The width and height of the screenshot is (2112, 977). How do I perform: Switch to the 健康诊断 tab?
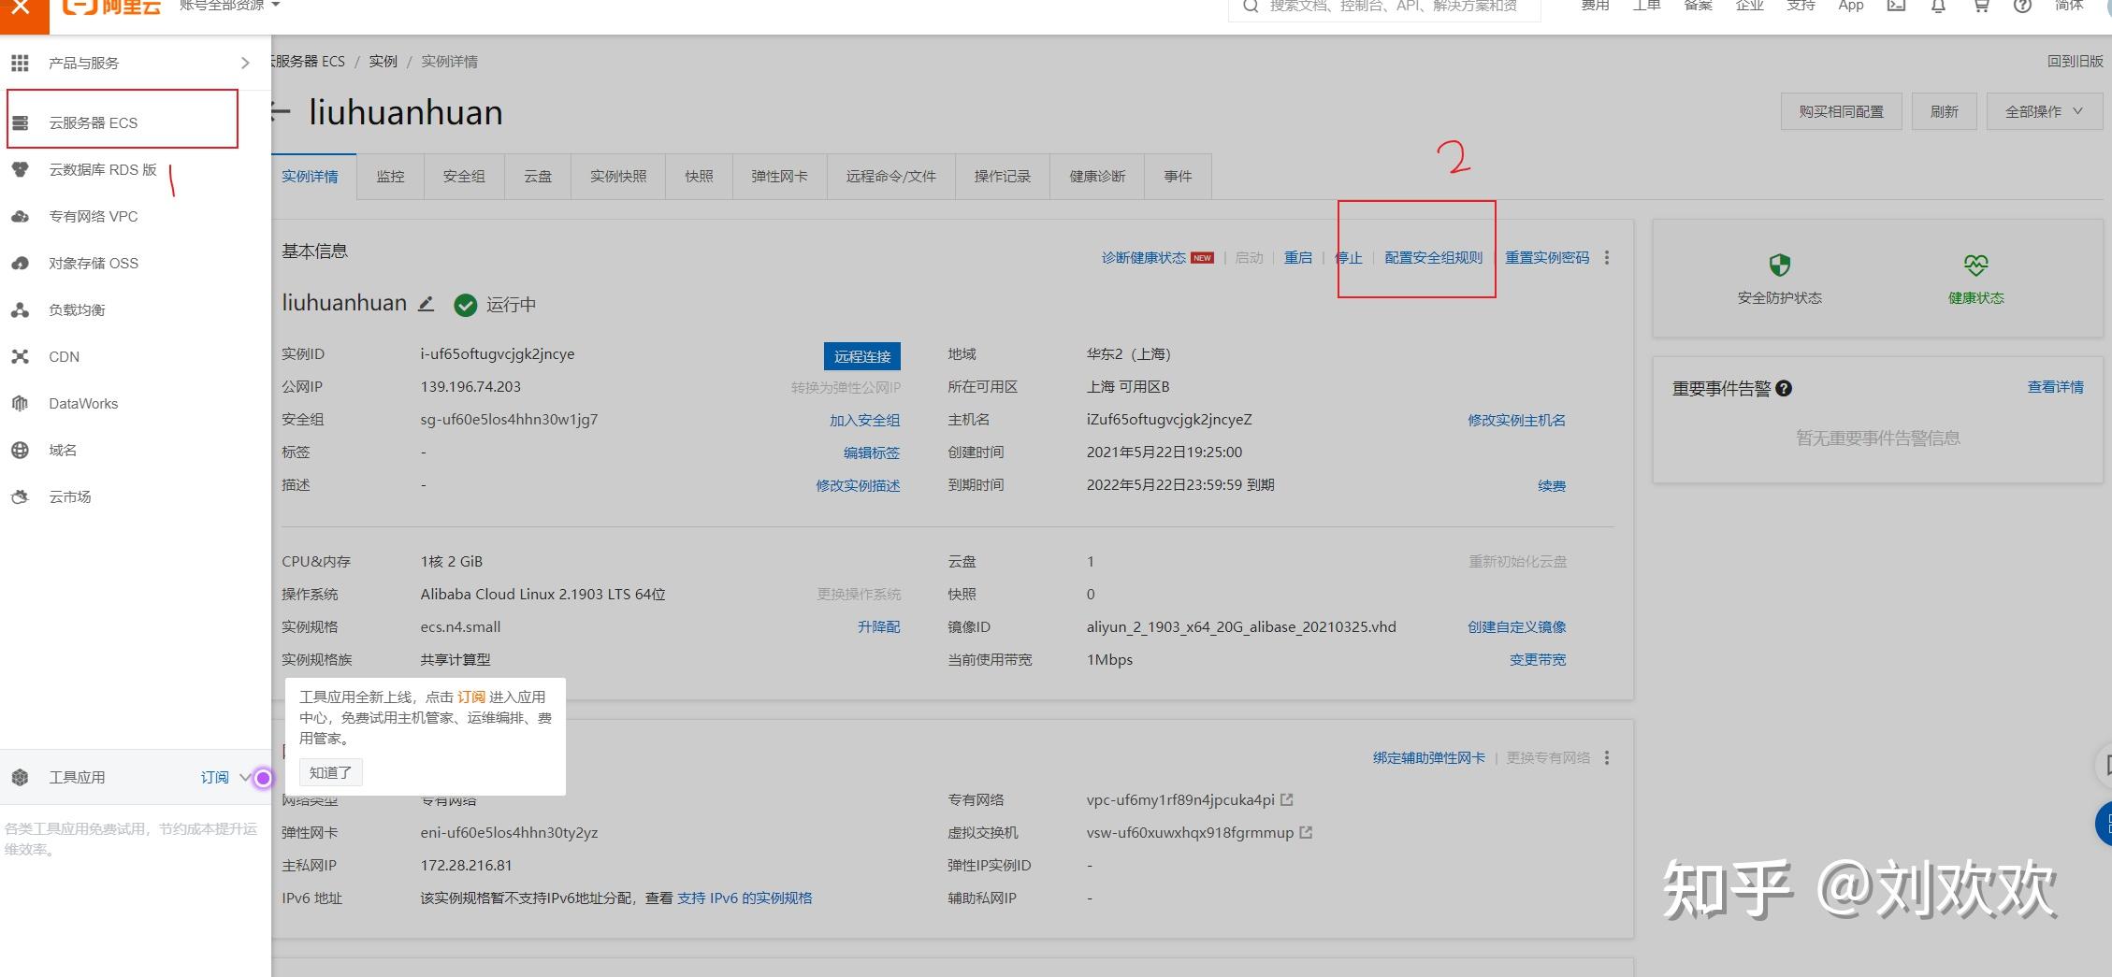point(1097,177)
